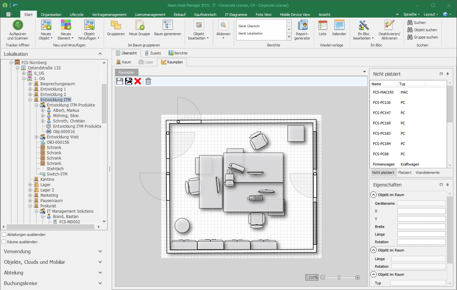
Task: Click the X coordinate input field
Action: pyautogui.click(x=421, y=211)
